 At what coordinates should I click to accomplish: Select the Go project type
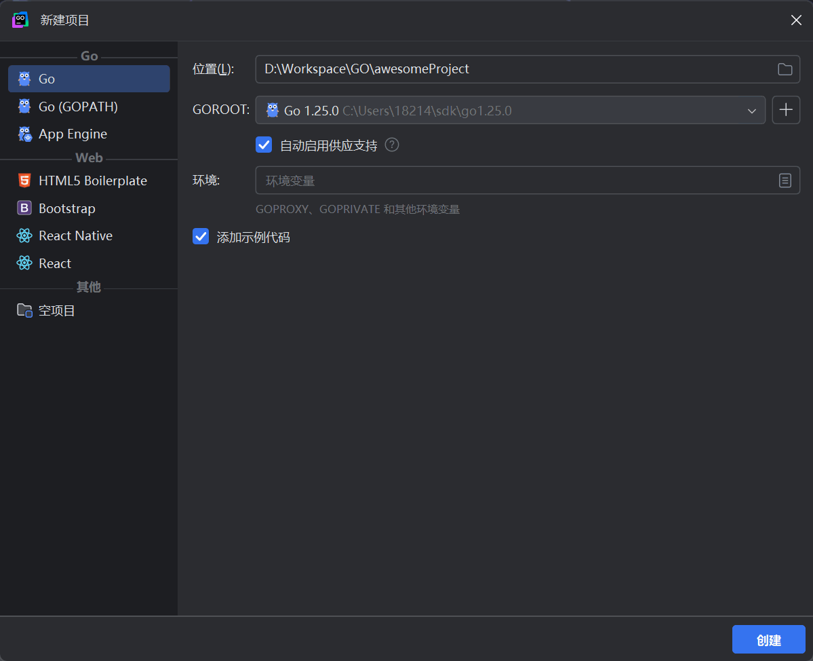tap(90, 79)
